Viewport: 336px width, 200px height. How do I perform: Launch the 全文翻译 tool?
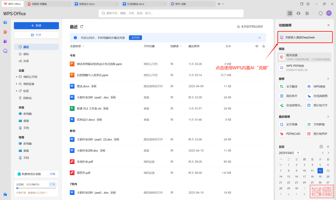pyautogui.click(x=289, y=86)
